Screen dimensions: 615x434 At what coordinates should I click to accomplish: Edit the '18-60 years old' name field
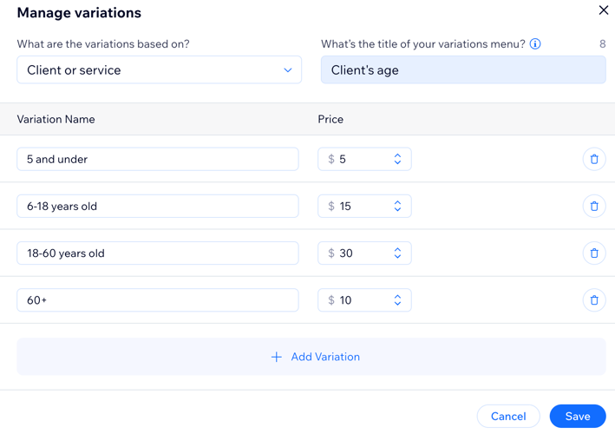click(158, 253)
